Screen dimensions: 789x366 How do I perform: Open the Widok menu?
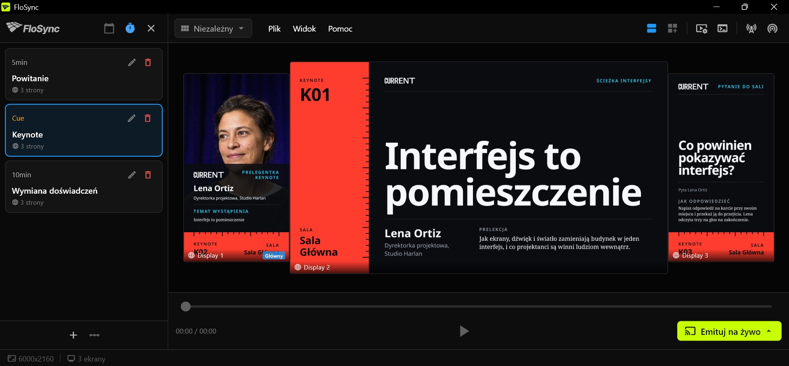305,29
